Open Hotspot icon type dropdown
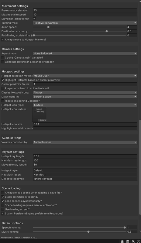 [85, 105]
